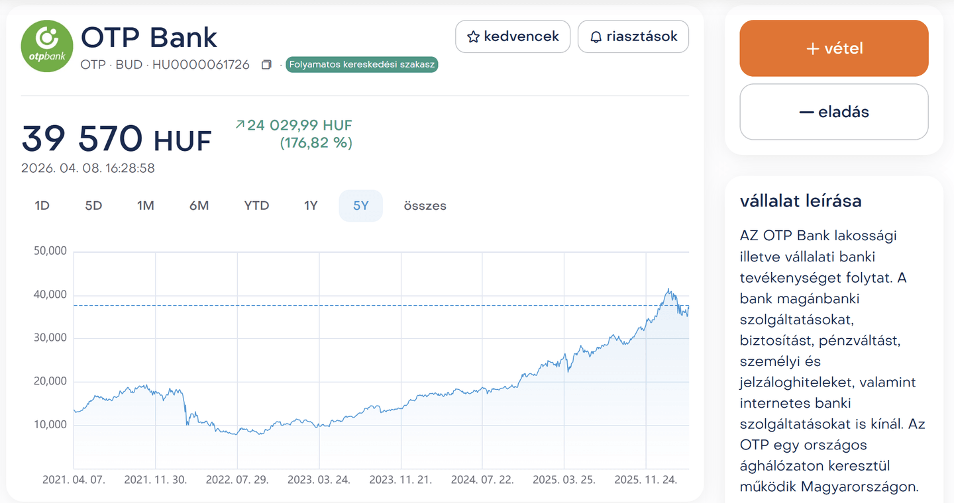This screenshot has width=954, height=503.
Task: Select the 1D chart range
Action: click(42, 206)
